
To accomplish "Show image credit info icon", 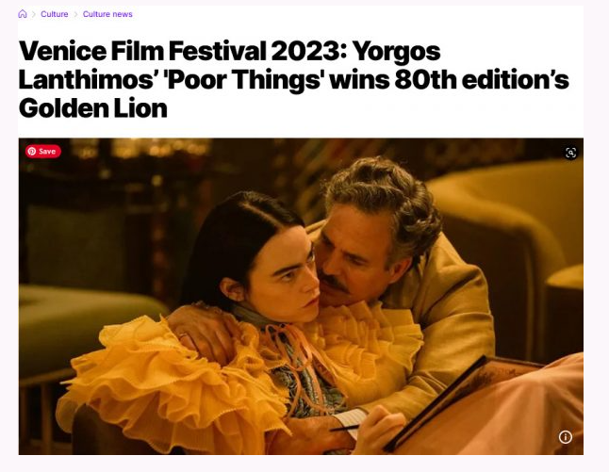I will tap(565, 437).
